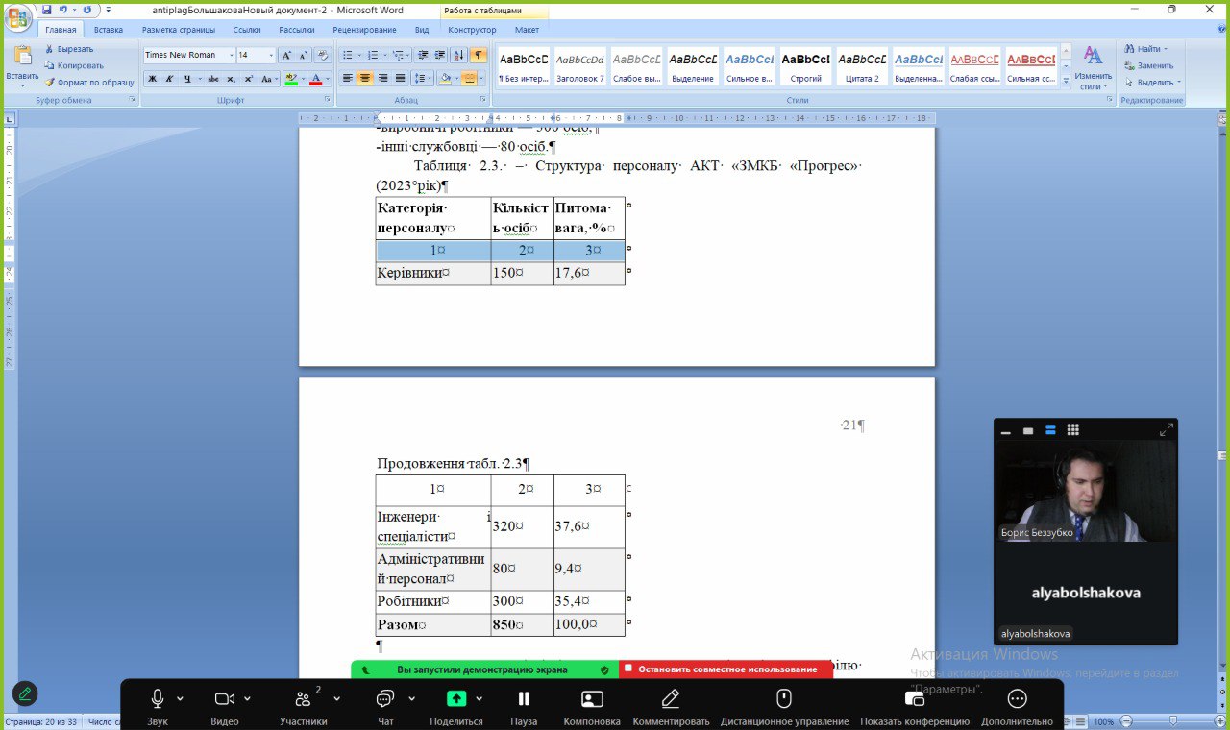Align text right

(x=382, y=79)
